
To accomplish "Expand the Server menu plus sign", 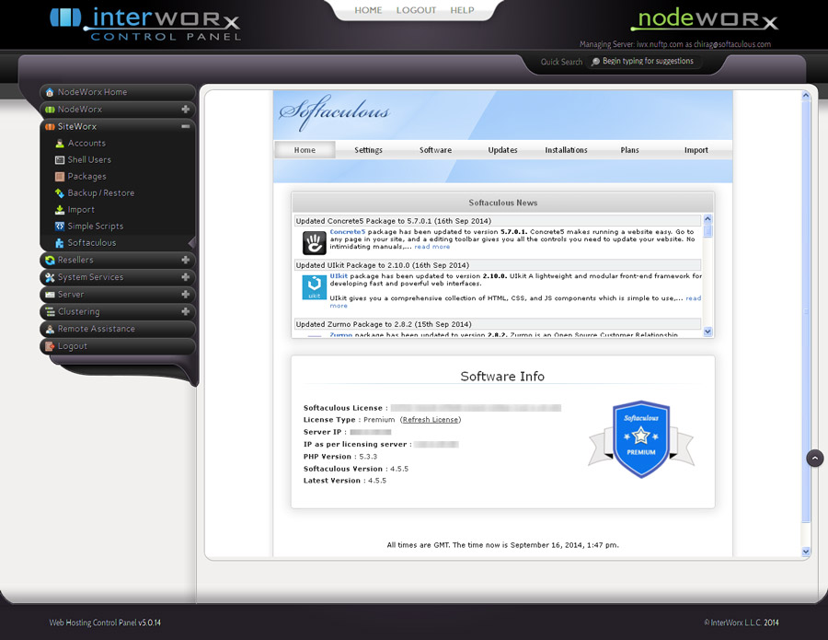I will click(x=185, y=295).
